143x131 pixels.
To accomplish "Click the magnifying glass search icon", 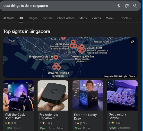I will pos(135,6).
